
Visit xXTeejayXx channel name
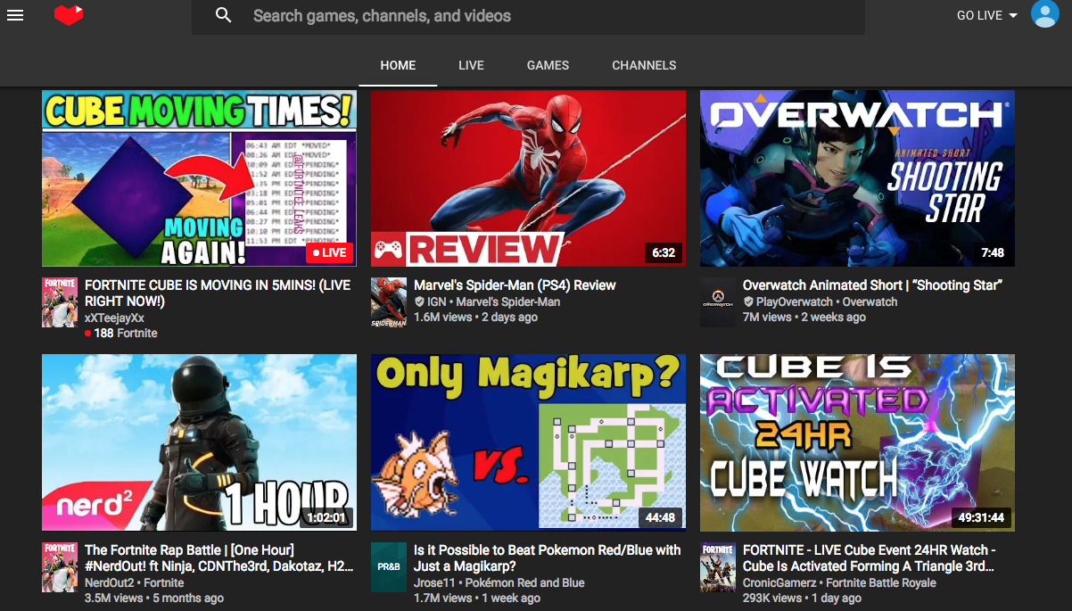(x=114, y=318)
